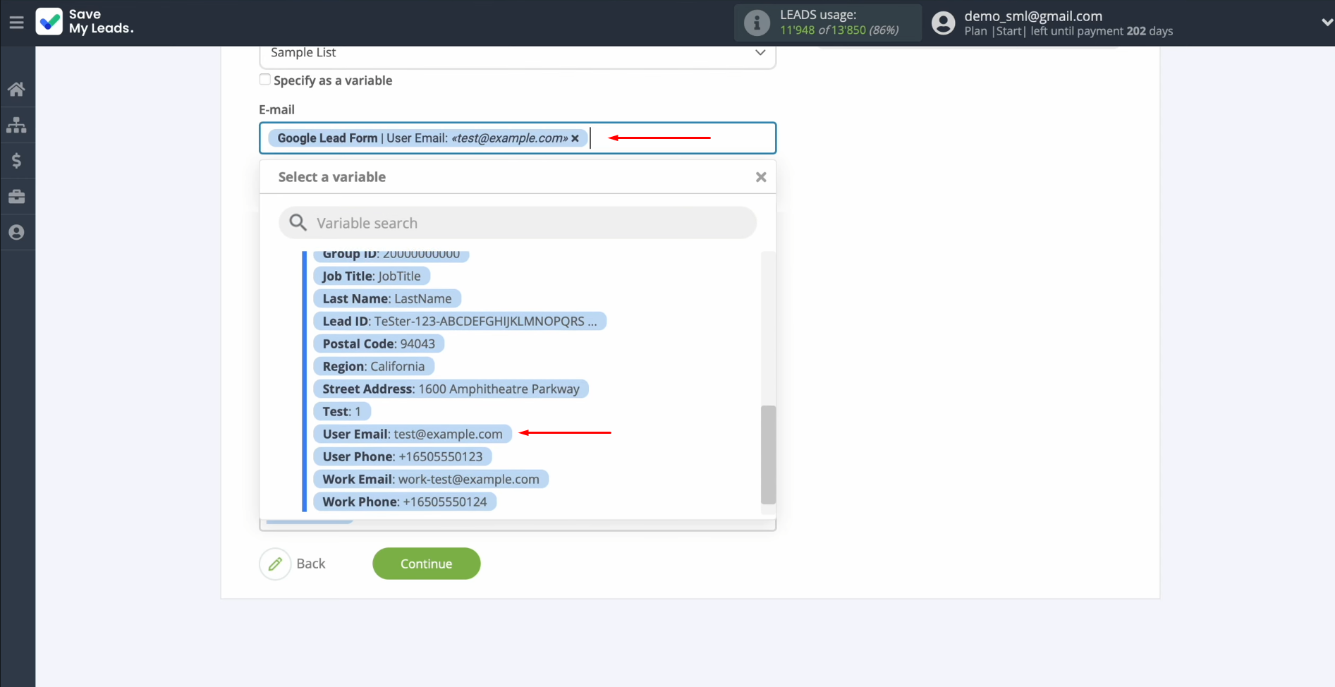Click the LEADS usage info icon
This screenshot has width=1335, height=687.
point(757,23)
